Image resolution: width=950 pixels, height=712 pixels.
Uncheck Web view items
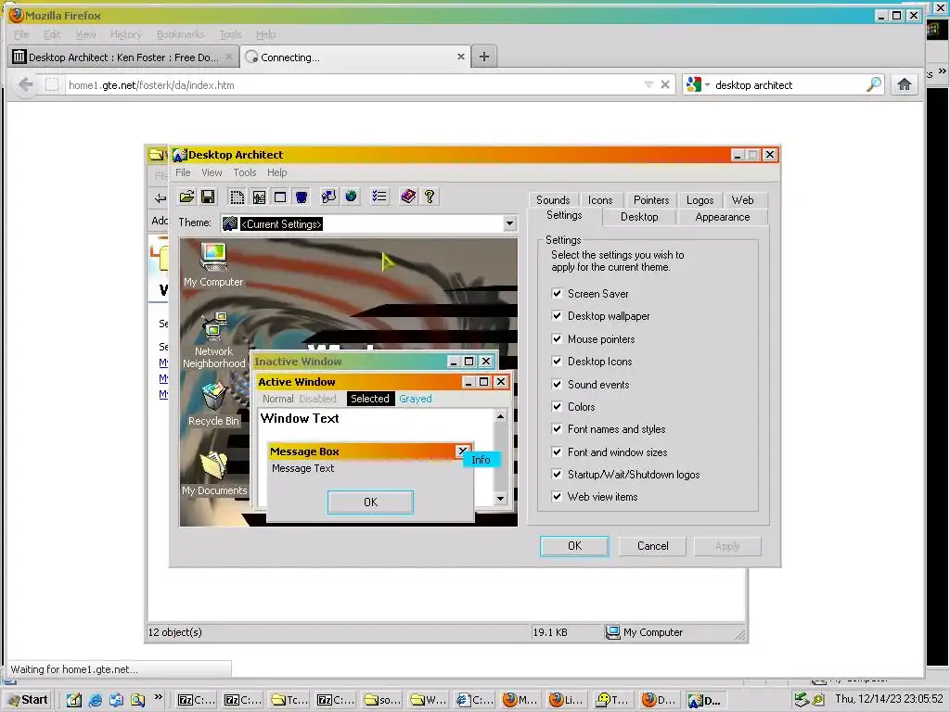pos(557,497)
